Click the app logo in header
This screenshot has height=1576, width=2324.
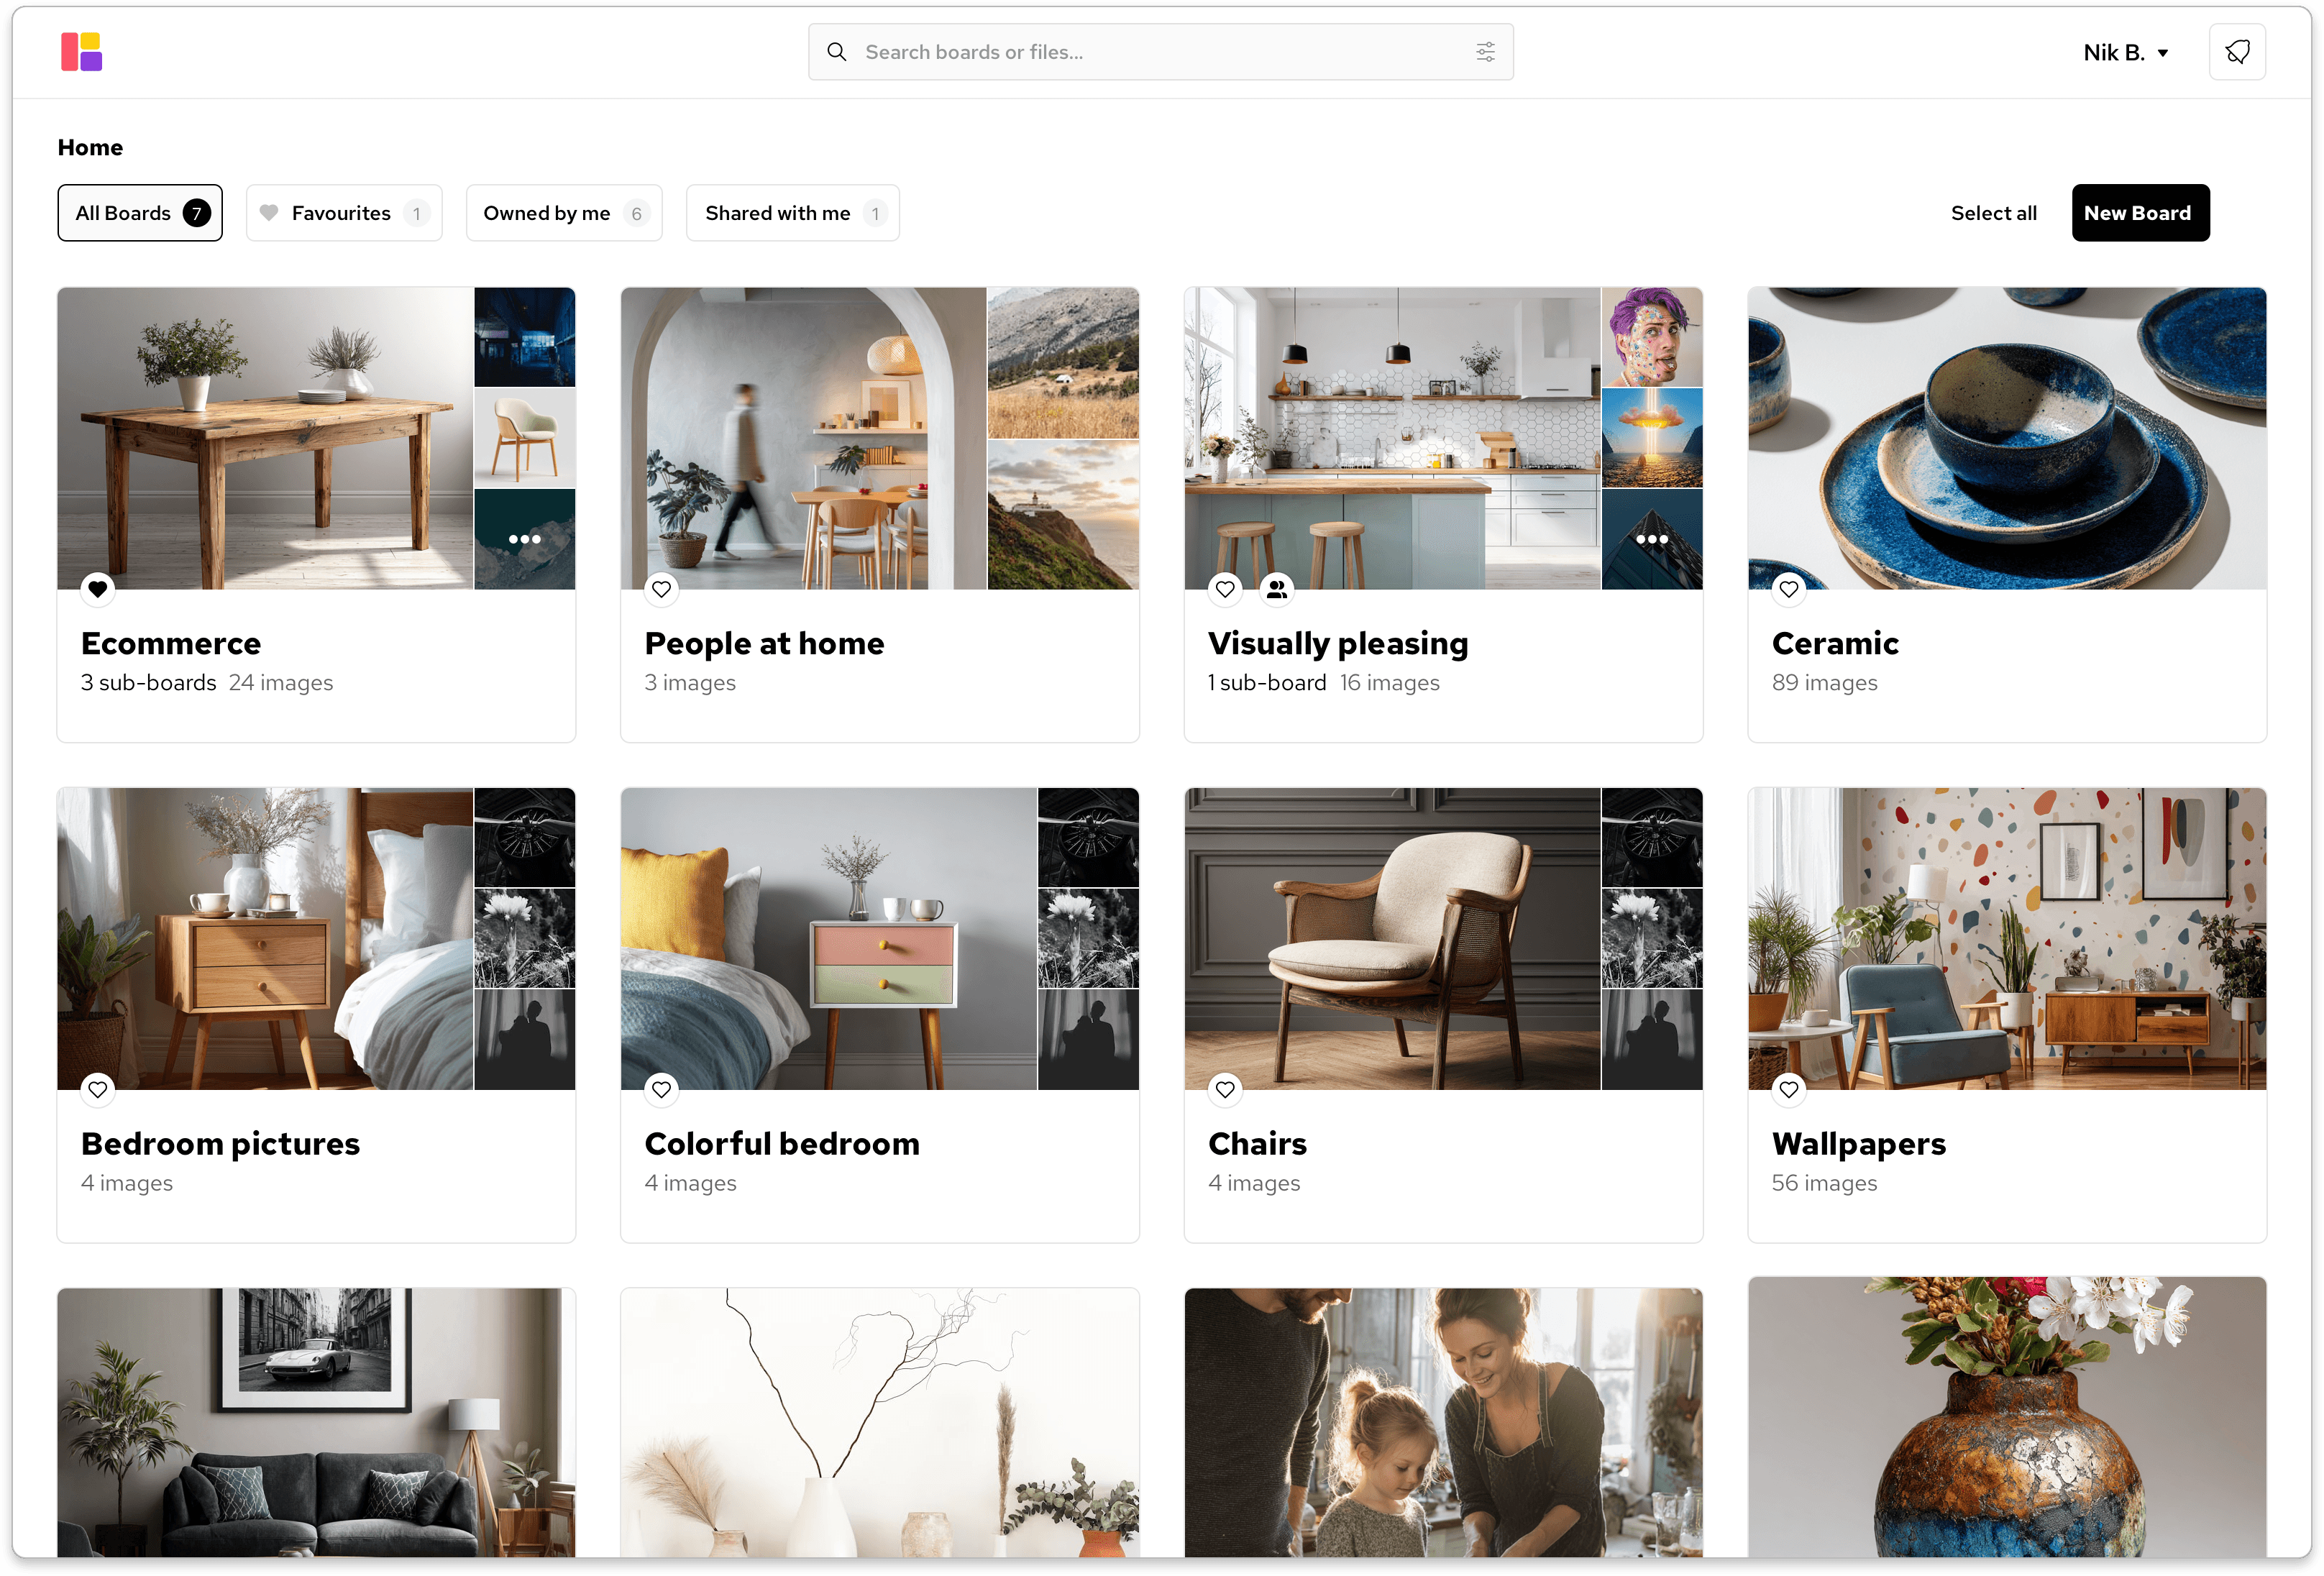[x=81, y=52]
